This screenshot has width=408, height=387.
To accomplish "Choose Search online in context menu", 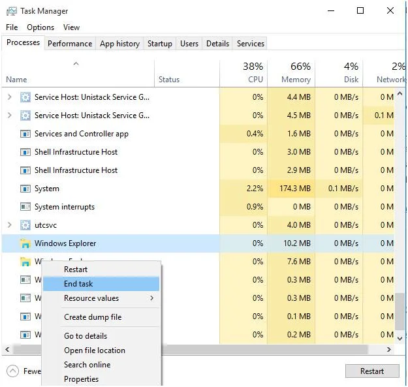I will point(101,365).
